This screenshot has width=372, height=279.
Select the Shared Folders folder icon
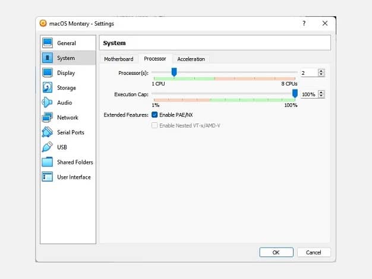pos(47,162)
